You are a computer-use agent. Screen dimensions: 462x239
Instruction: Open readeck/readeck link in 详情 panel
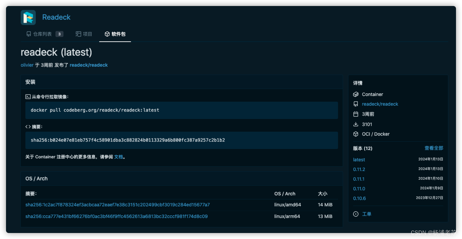coord(380,104)
